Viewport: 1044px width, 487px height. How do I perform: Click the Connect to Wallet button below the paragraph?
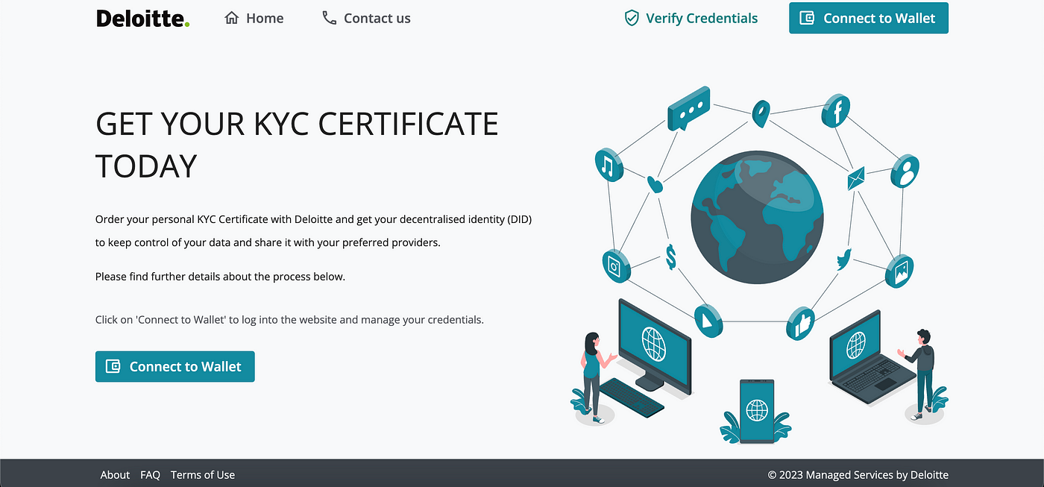(x=174, y=366)
